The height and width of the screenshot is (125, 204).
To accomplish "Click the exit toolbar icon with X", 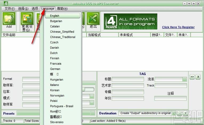I will coord(93,18).
